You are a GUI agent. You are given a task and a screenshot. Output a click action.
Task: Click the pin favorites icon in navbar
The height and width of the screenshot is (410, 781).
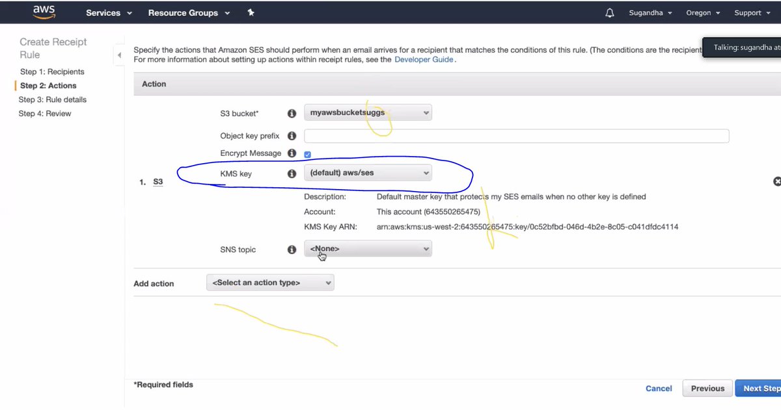tap(251, 12)
